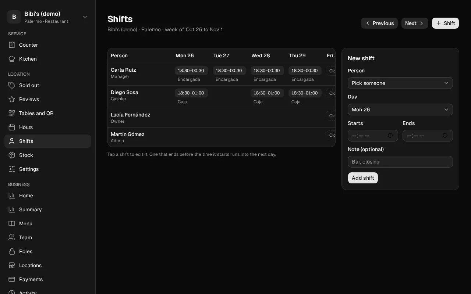Focus the Ends time field
This screenshot has width=471, height=294.
coord(428,136)
